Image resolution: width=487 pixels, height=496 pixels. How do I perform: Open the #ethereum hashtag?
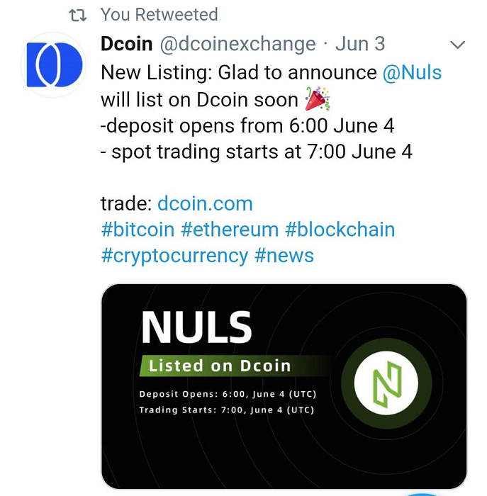(x=230, y=230)
